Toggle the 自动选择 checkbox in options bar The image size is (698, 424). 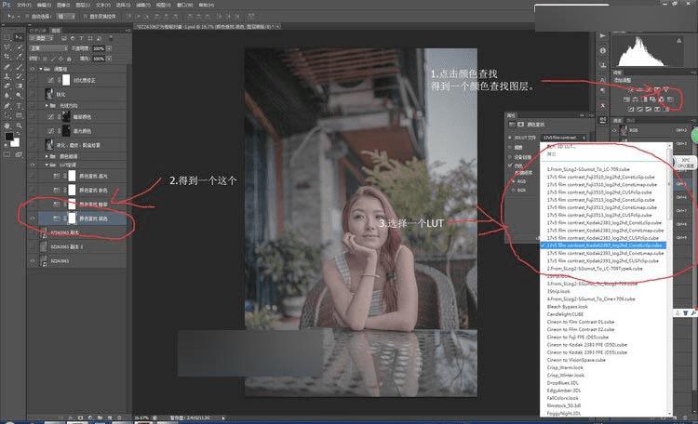27,16
